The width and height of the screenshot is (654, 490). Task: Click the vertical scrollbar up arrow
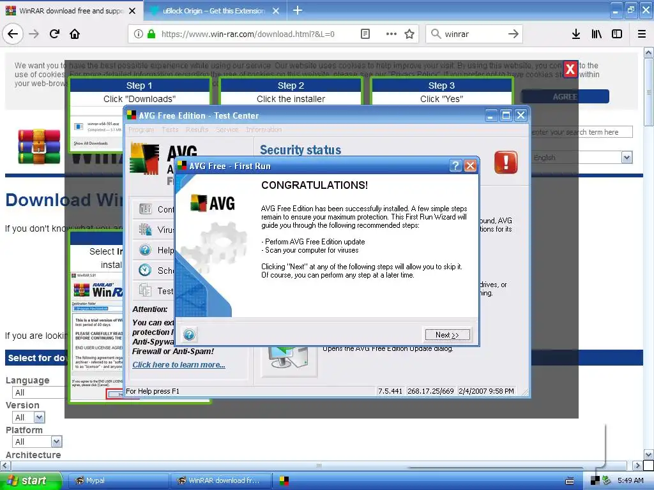coord(648,52)
